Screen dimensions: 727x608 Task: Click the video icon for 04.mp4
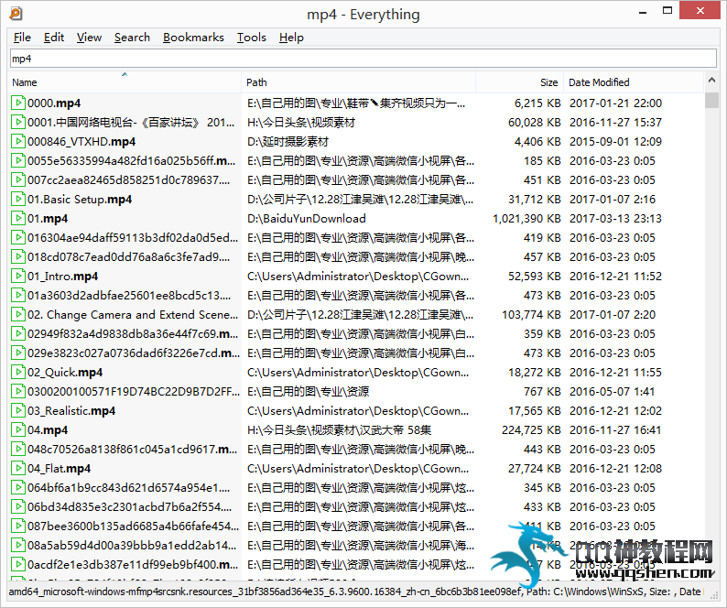tap(17, 430)
